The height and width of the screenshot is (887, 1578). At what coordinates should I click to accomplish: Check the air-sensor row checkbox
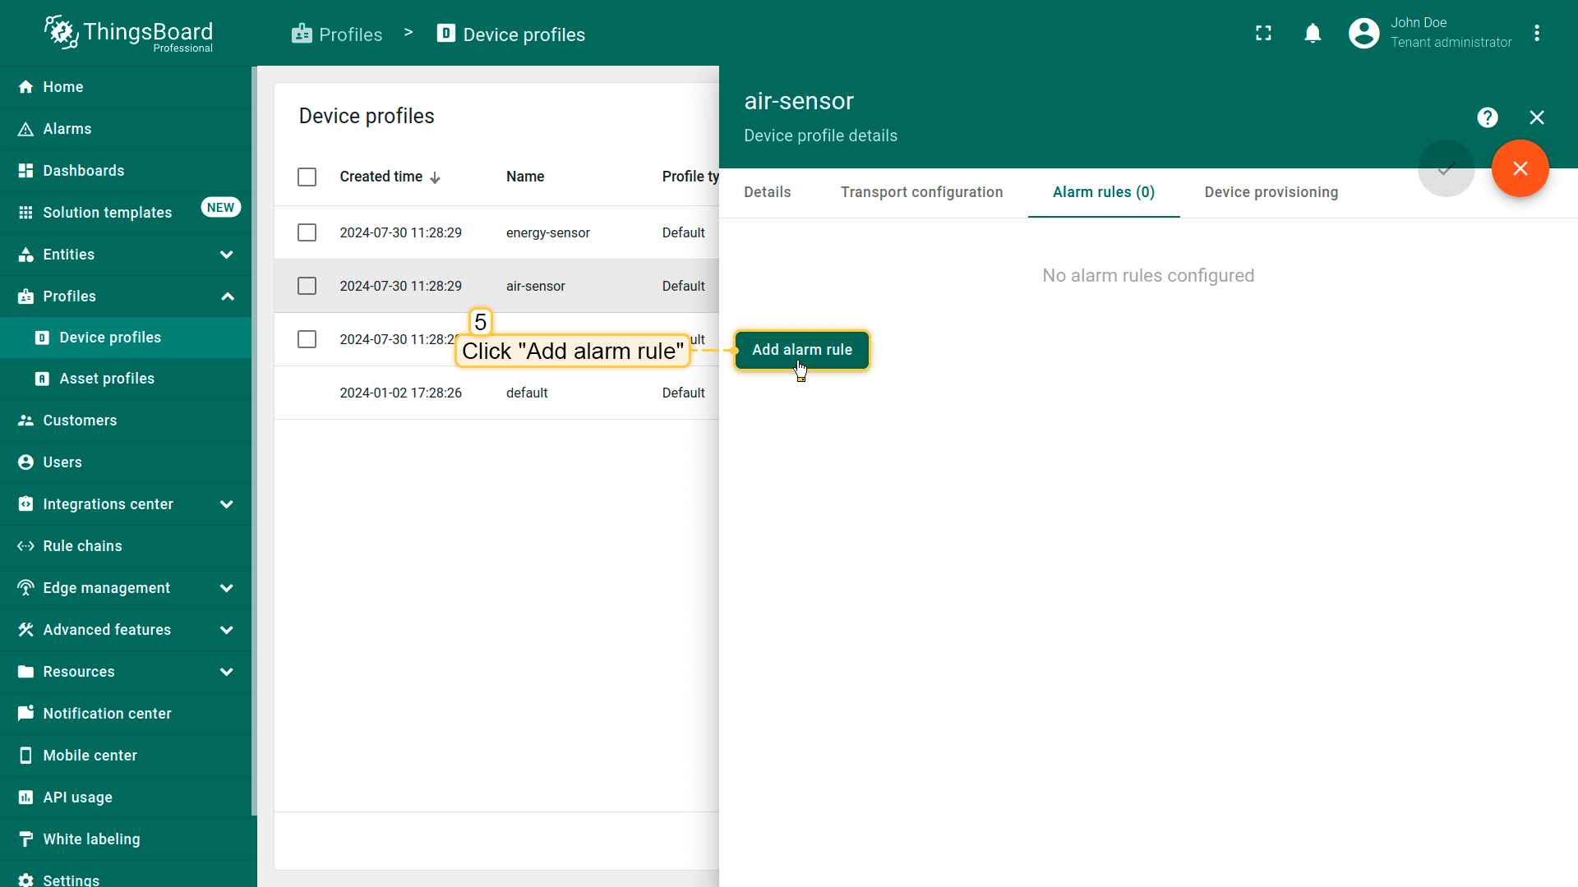(307, 286)
